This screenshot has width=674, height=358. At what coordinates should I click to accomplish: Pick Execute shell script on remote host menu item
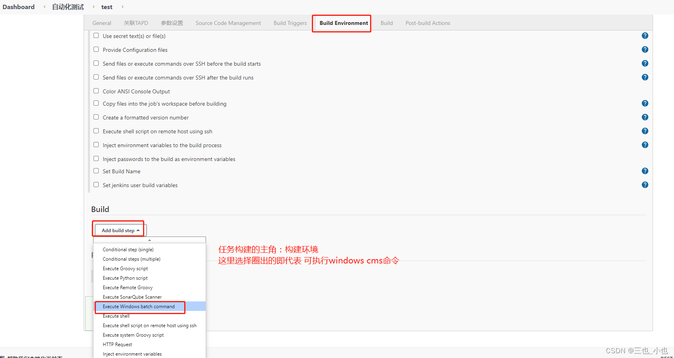[149, 326]
